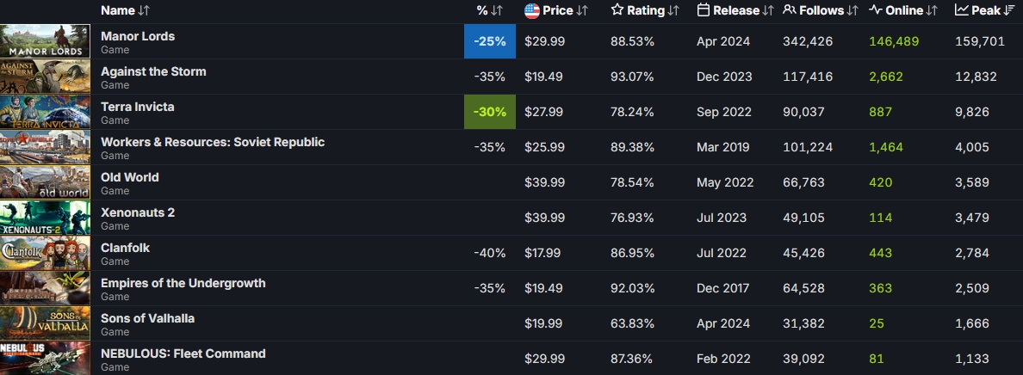Viewport: 1023px width, 375px height.
Task: Click the descending sort arrow after Peak
Action: click(1010, 11)
